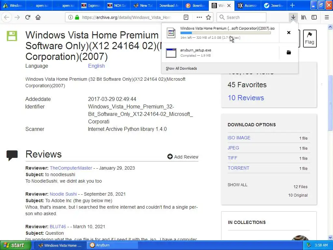The width and height of the screenshot is (333, 250).
Task: Click Add Review
Action: click(183, 157)
